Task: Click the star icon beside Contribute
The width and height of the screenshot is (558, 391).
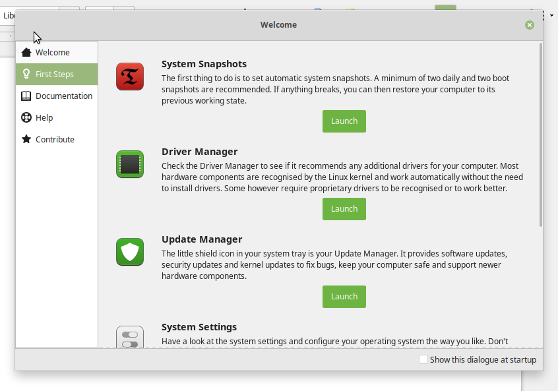Action: coord(26,139)
